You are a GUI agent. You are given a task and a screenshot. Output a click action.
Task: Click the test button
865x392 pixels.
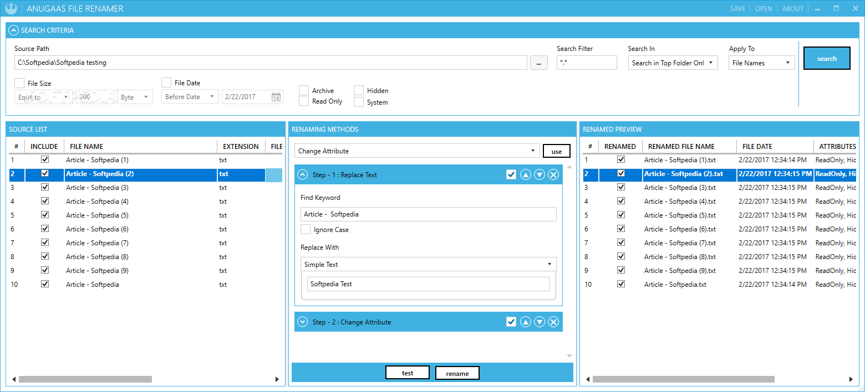[408, 373]
